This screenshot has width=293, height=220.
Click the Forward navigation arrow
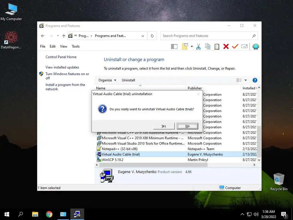[51, 36]
